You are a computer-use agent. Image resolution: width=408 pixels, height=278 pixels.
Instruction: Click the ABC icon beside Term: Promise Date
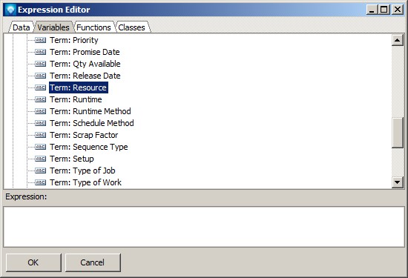point(40,52)
